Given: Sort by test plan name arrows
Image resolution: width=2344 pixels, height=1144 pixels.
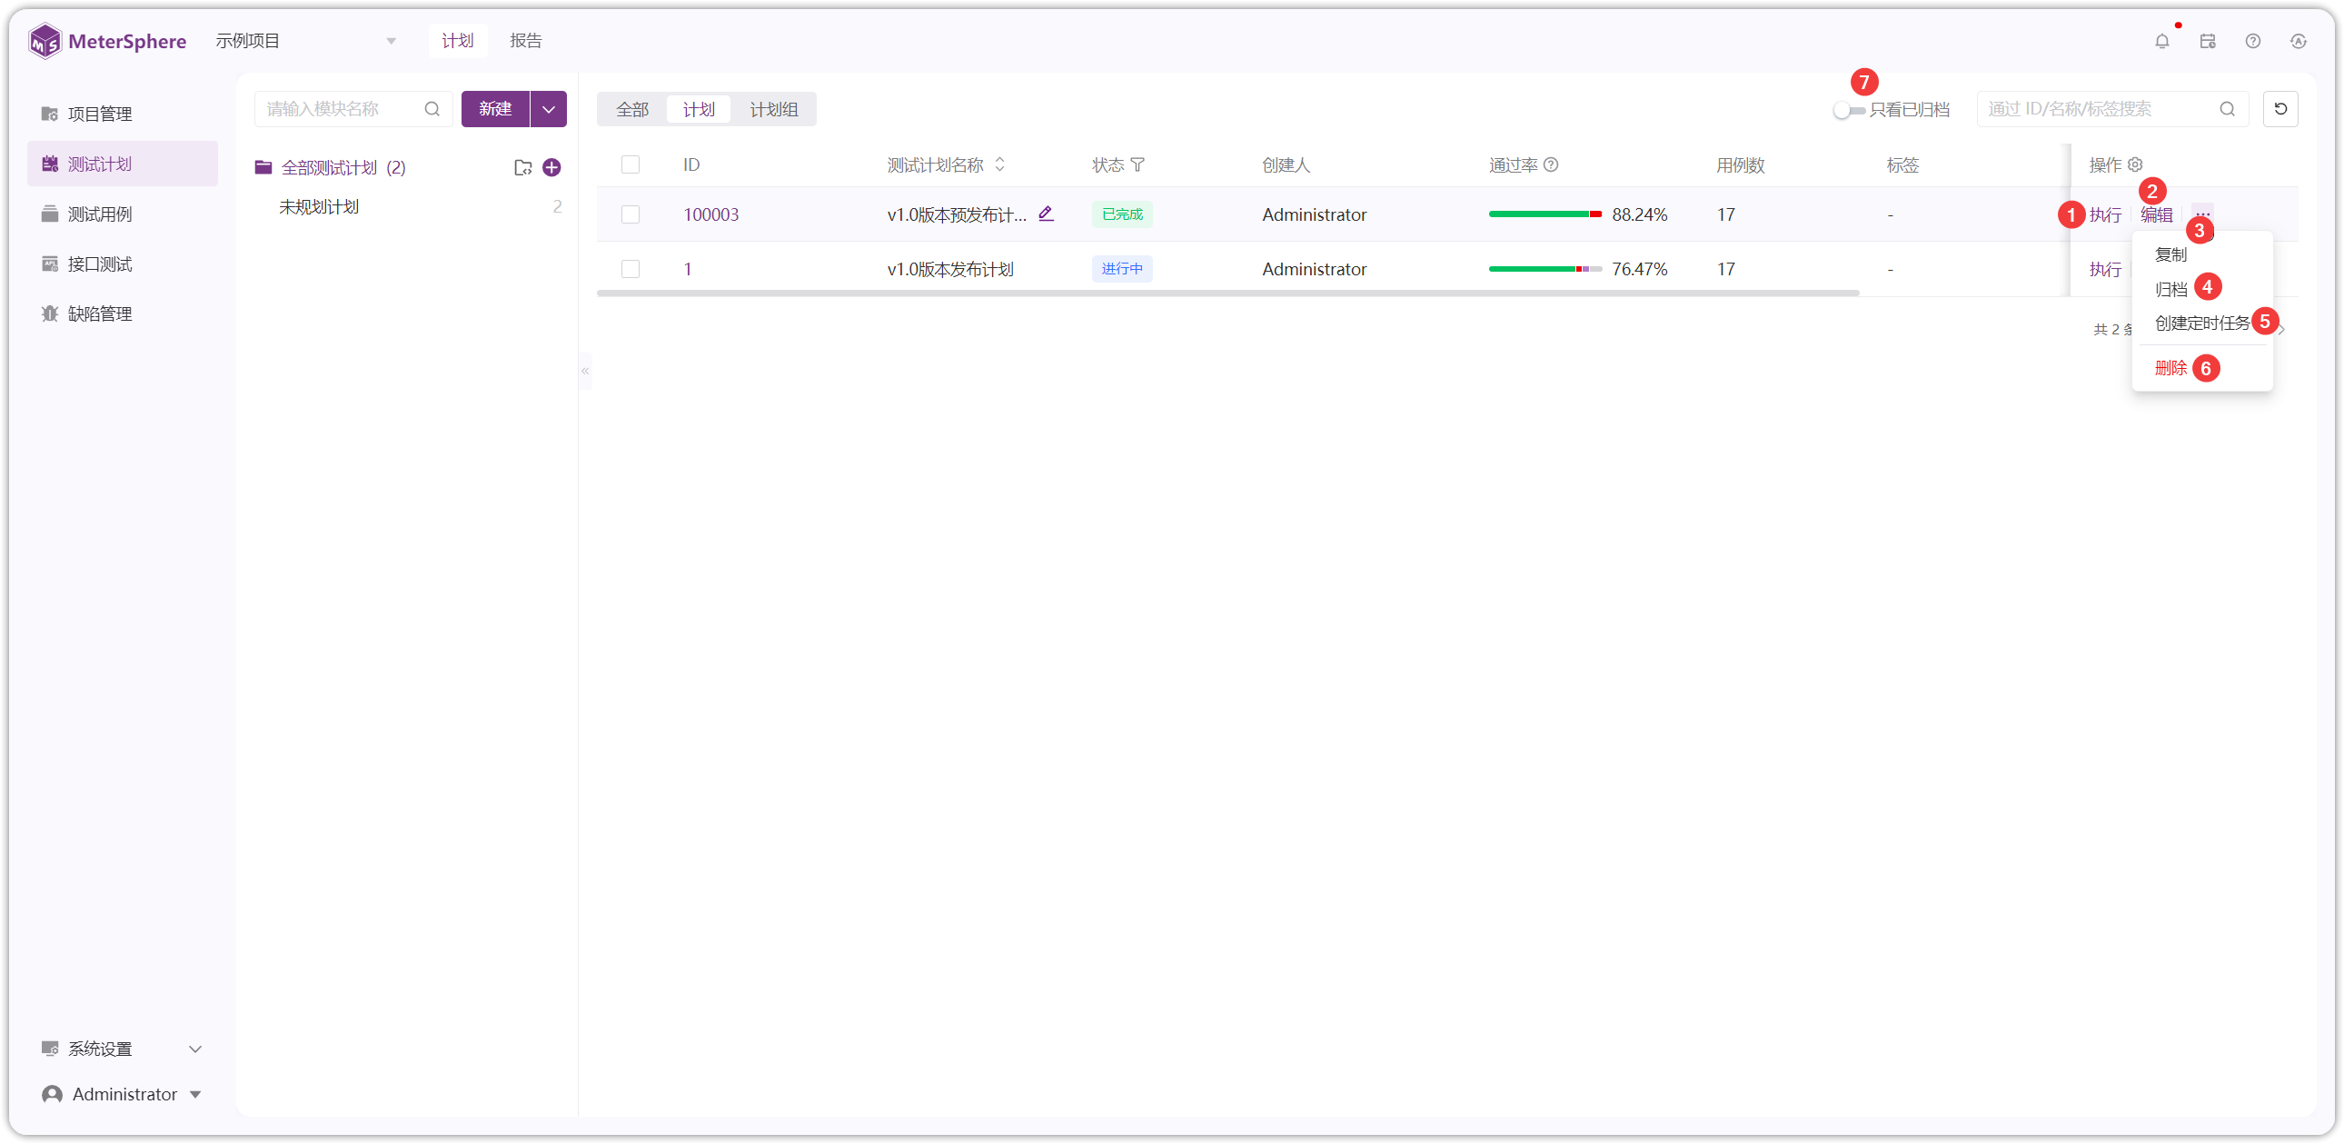Looking at the screenshot, I should (x=1000, y=164).
